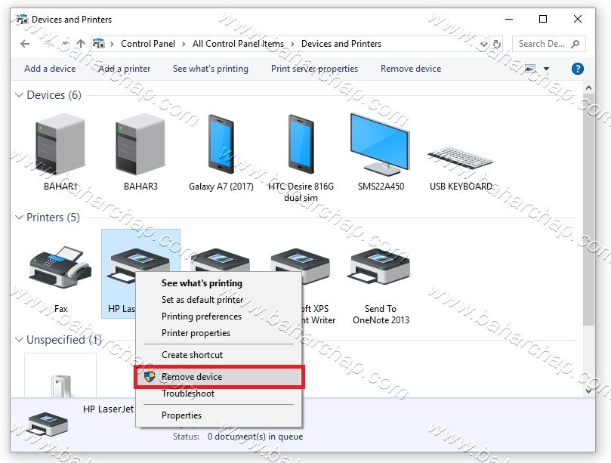Click the Search Devices input field
This screenshot has height=463, width=611.
coord(548,44)
